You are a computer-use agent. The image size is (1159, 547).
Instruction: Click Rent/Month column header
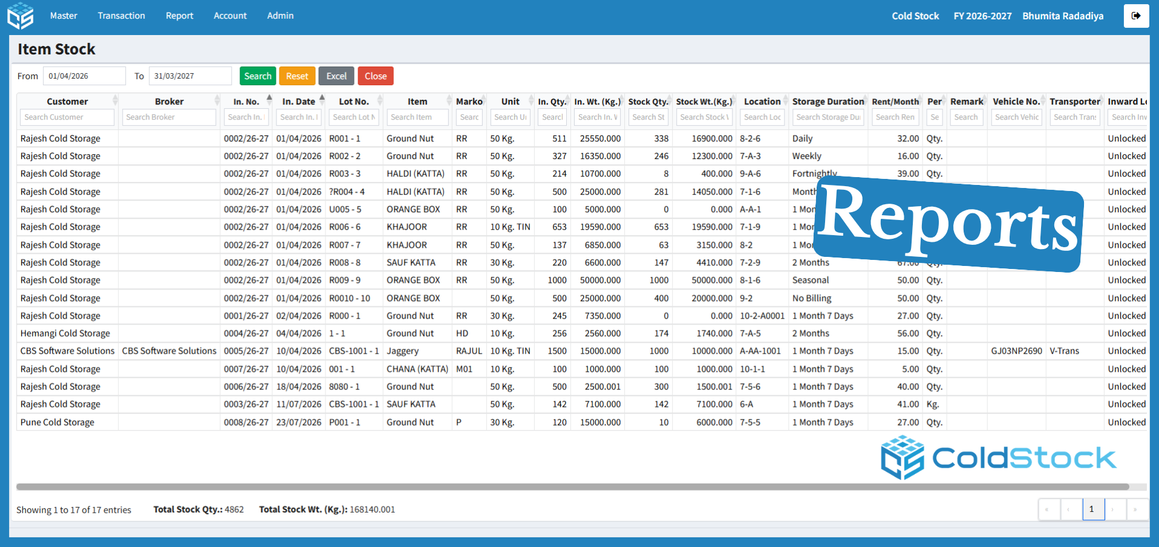[895, 102]
